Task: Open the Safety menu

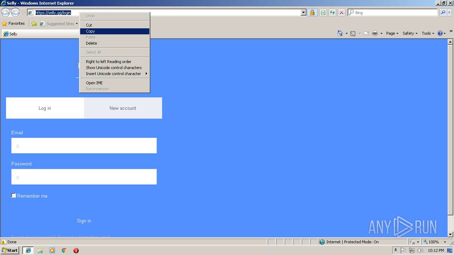Action: pos(410,33)
